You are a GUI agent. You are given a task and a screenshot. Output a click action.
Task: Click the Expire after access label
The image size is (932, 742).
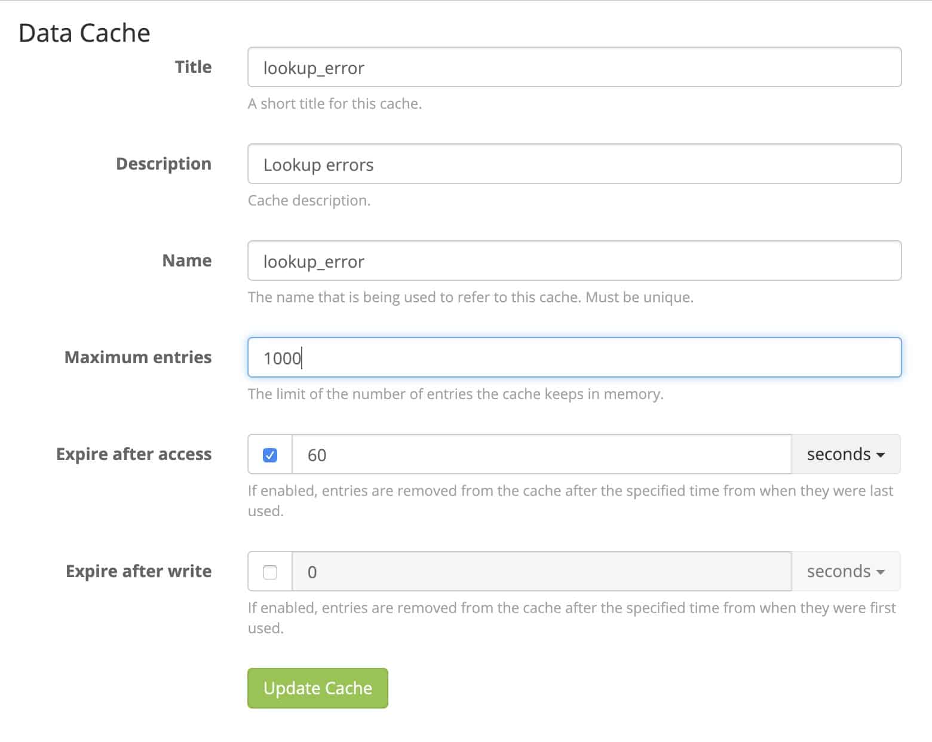coord(134,454)
